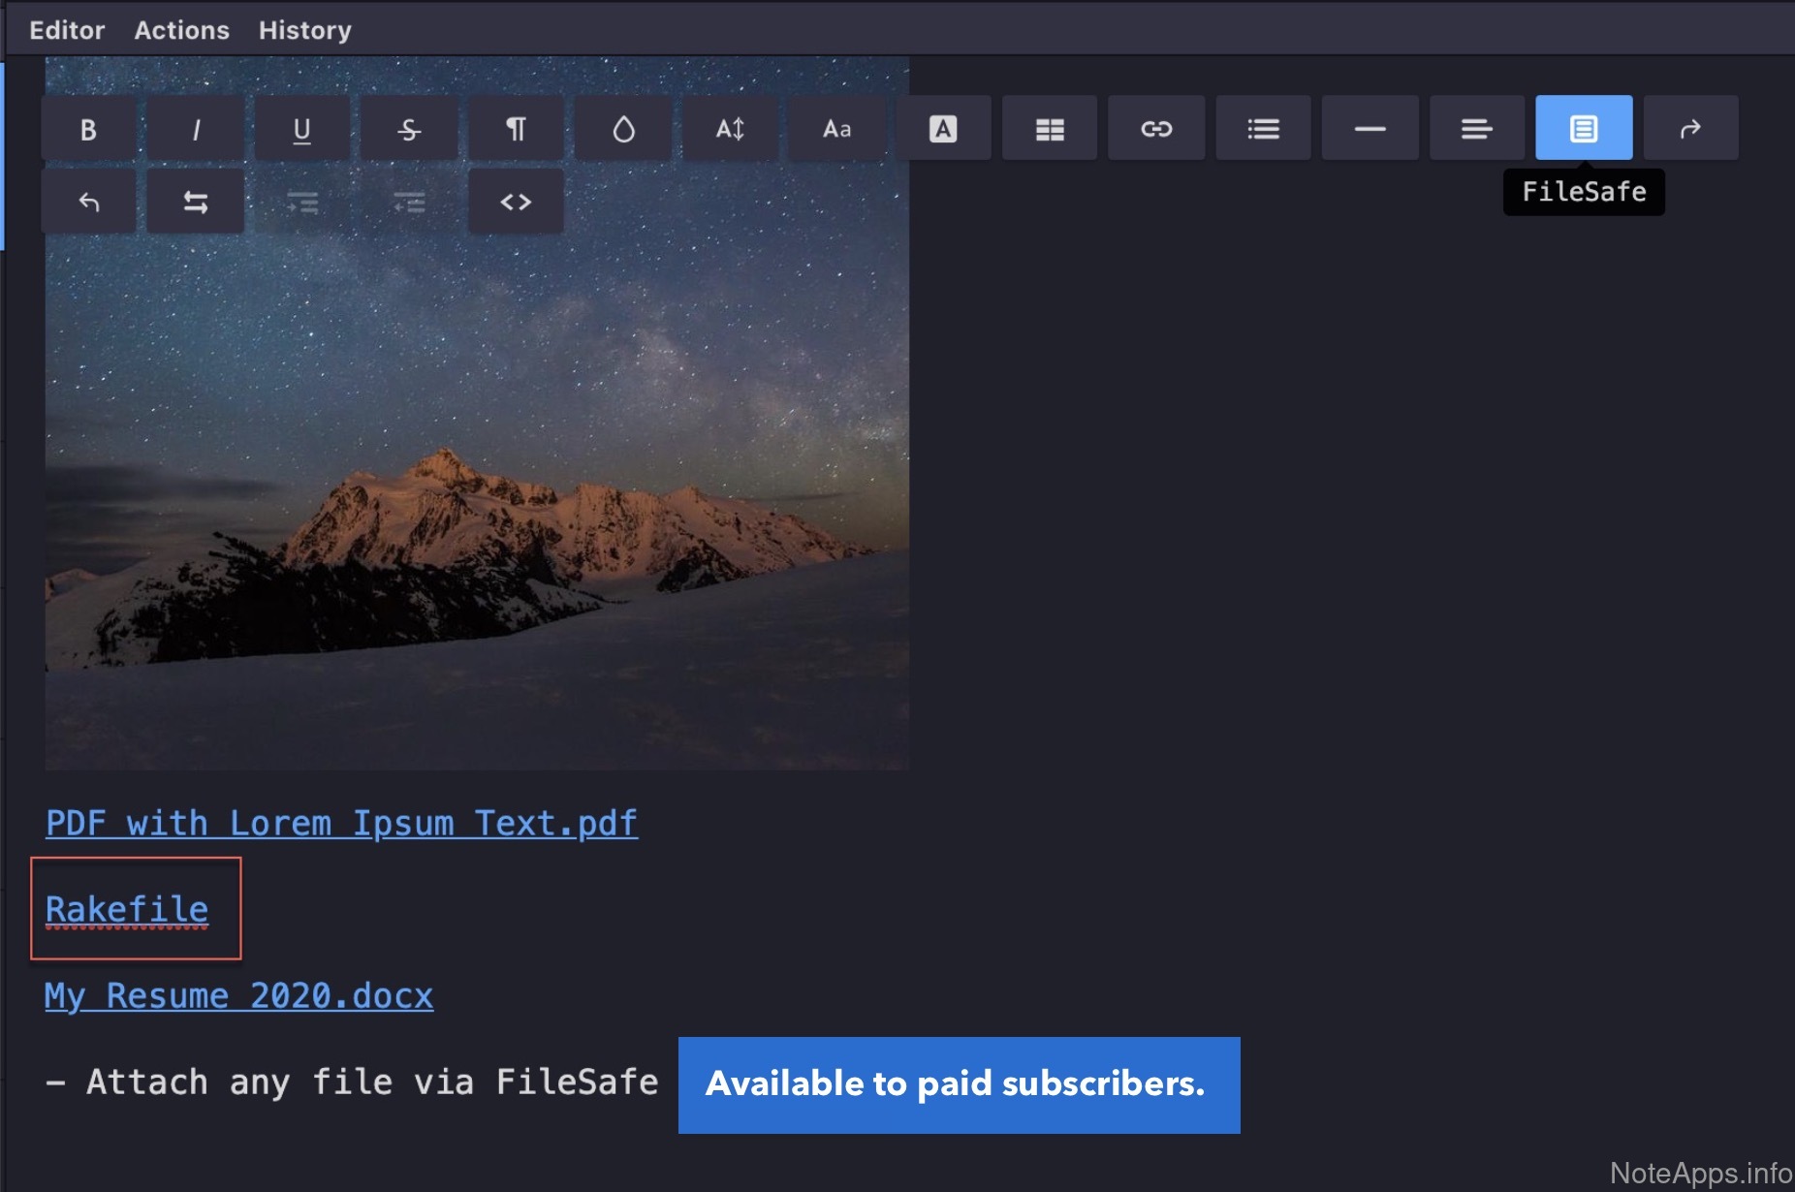Click the text background highlight icon
Screen dimensions: 1795x1192
point(943,129)
